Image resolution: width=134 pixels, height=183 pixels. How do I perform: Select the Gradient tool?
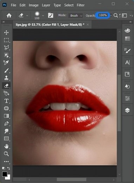[6, 116]
